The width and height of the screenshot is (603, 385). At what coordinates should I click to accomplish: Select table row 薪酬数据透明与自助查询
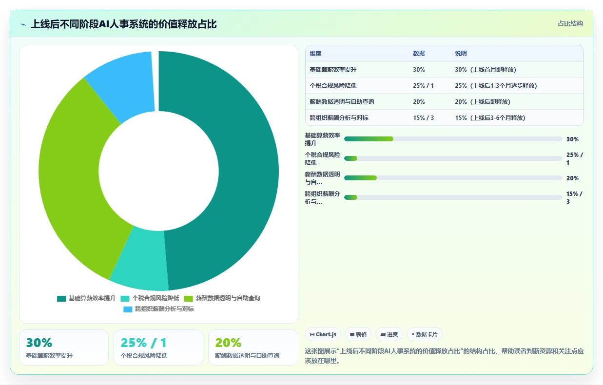[x=444, y=102]
